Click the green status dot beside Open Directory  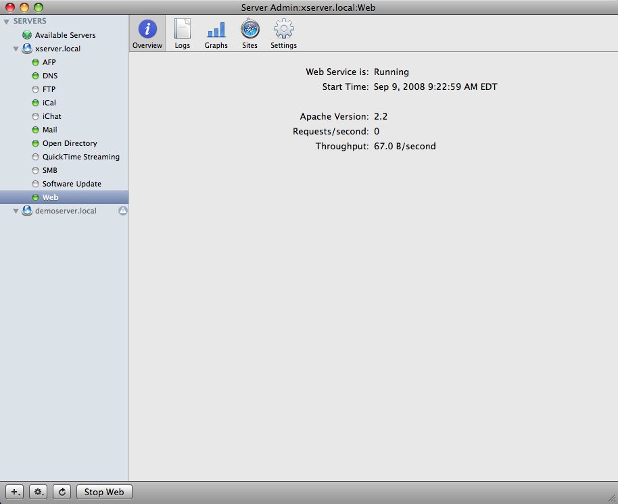(35, 143)
